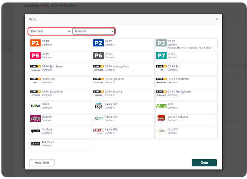This screenshot has height=179, width=247.
Task: Open the Denmark country dropdown
Action: [x=50, y=31]
